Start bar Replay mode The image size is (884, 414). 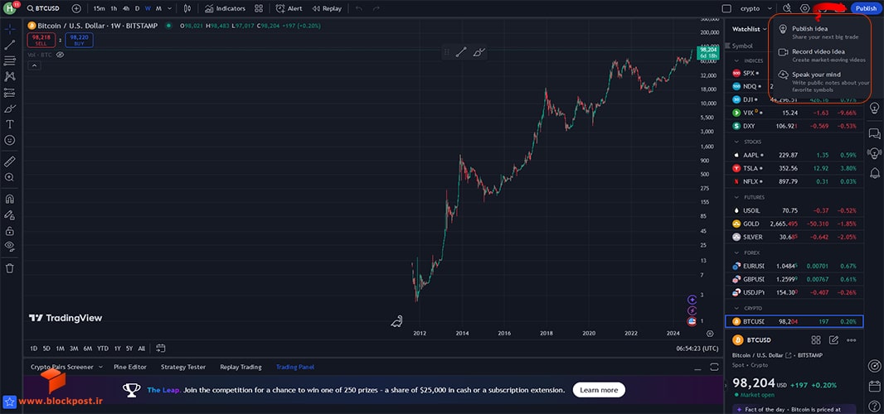[327, 8]
